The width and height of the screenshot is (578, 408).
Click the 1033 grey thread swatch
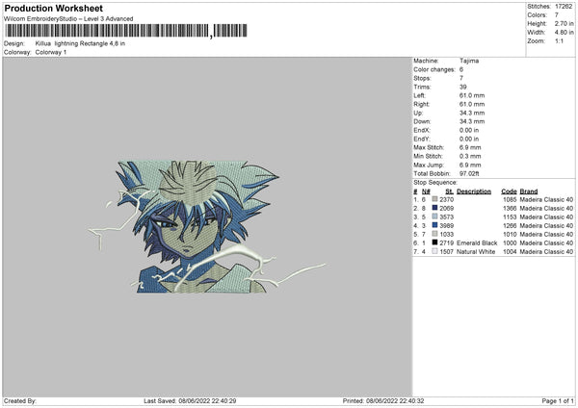click(434, 234)
